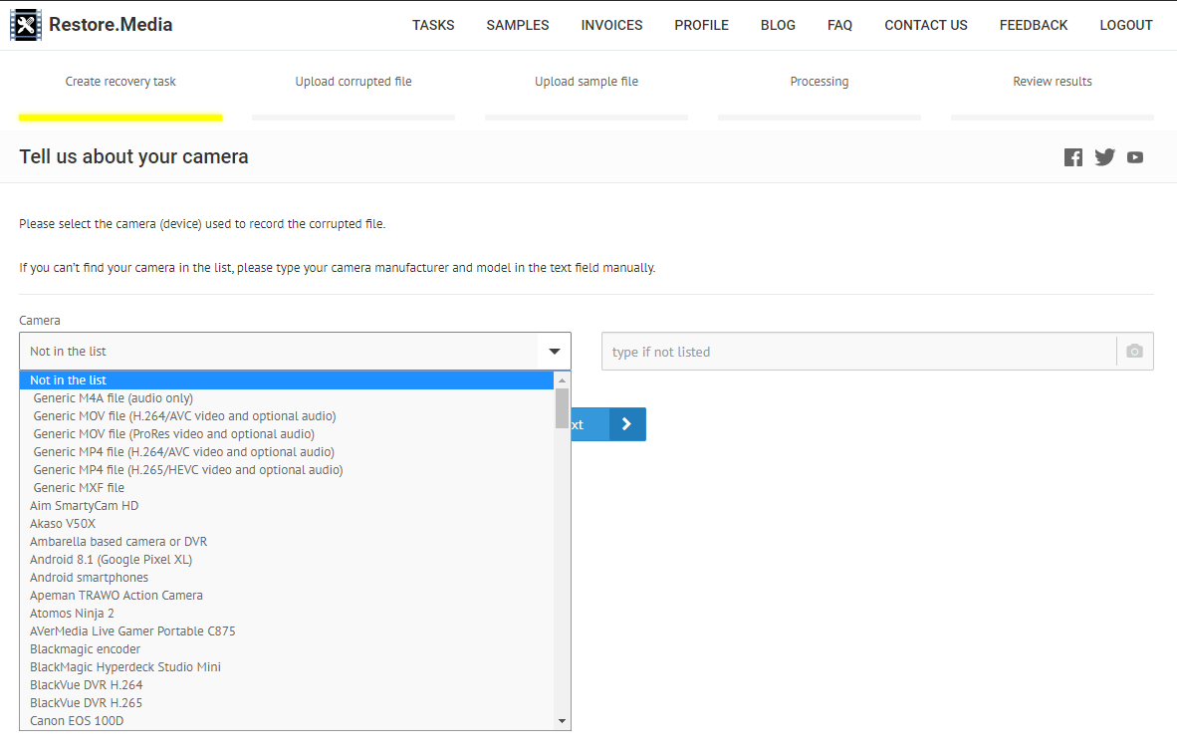Focus the 'type if not listed' field
Image resolution: width=1177 pixels, height=754 pixels.
[x=858, y=352]
